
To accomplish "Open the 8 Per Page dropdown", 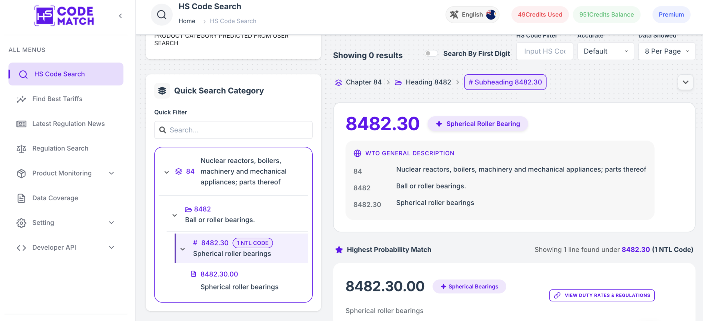I will [x=667, y=51].
